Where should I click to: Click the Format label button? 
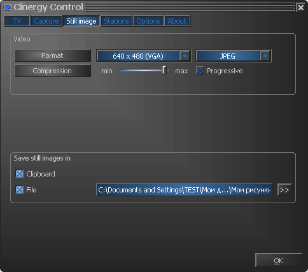(x=53, y=55)
